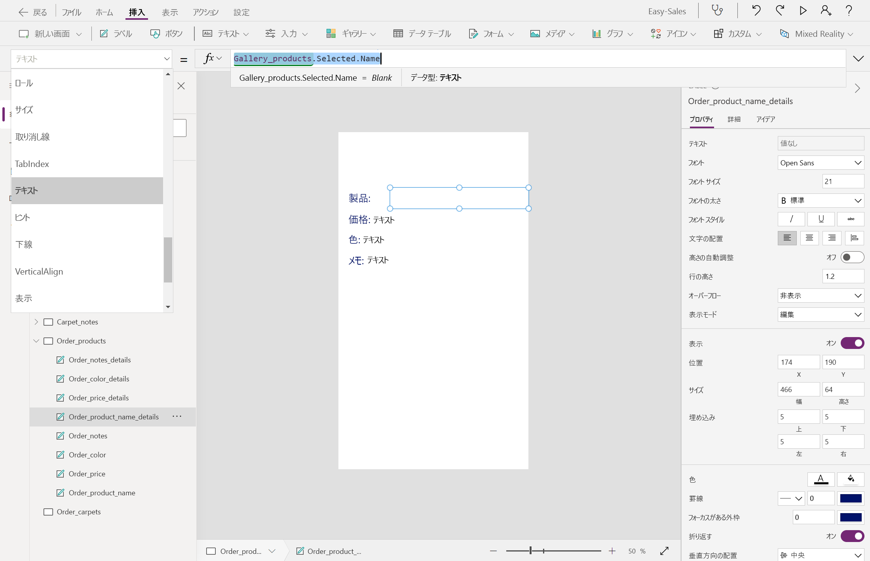The width and height of the screenshot is (870, 561).
Task: Redo the last action
Action: [780, 10]
